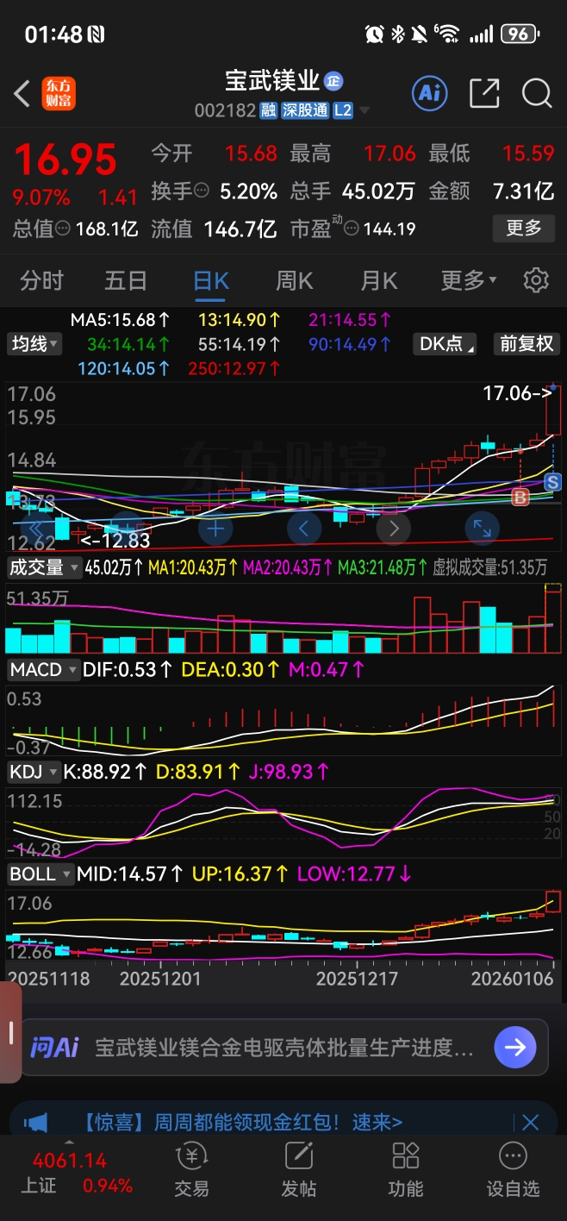Open the 均线 indicator dropdown
Viewport: 567px width, 1221px height.
tap(34, 344)
